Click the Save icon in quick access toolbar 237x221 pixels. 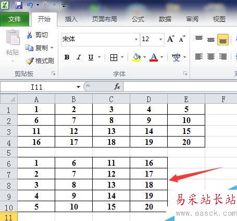tap(18, 5)
